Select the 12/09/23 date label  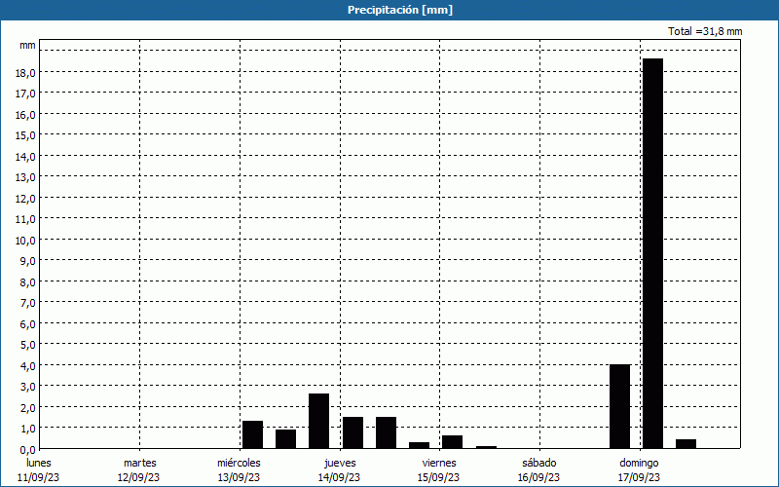[138, 477]
